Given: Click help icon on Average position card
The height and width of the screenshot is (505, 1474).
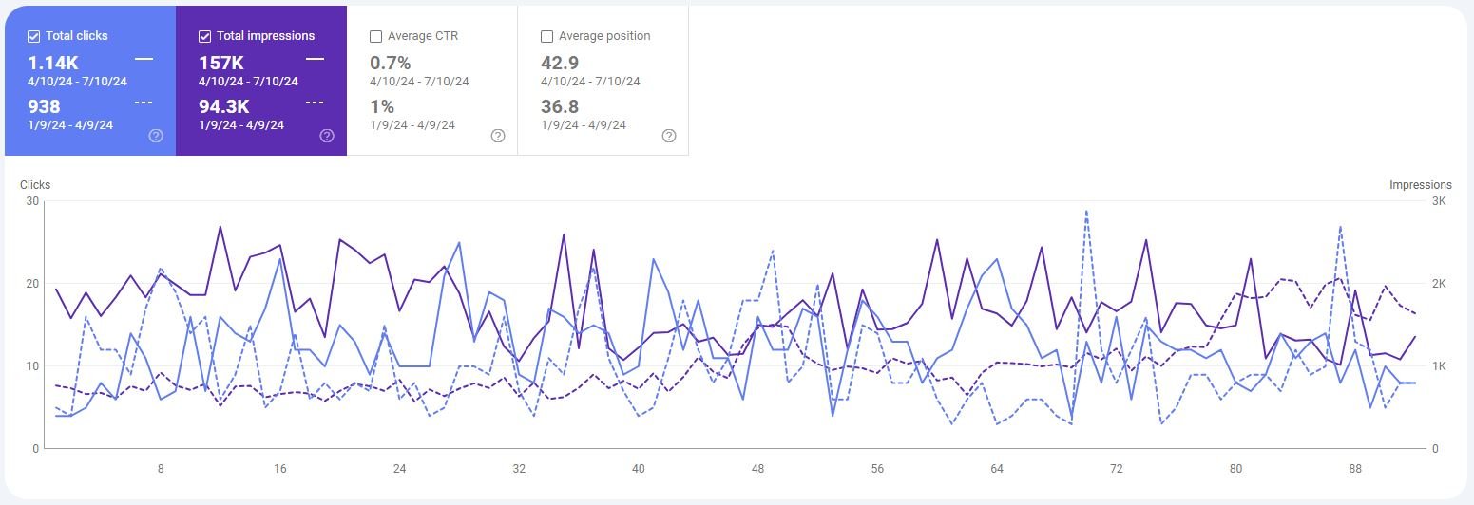Looking at the screenshot, I should [x=669, y=136].
